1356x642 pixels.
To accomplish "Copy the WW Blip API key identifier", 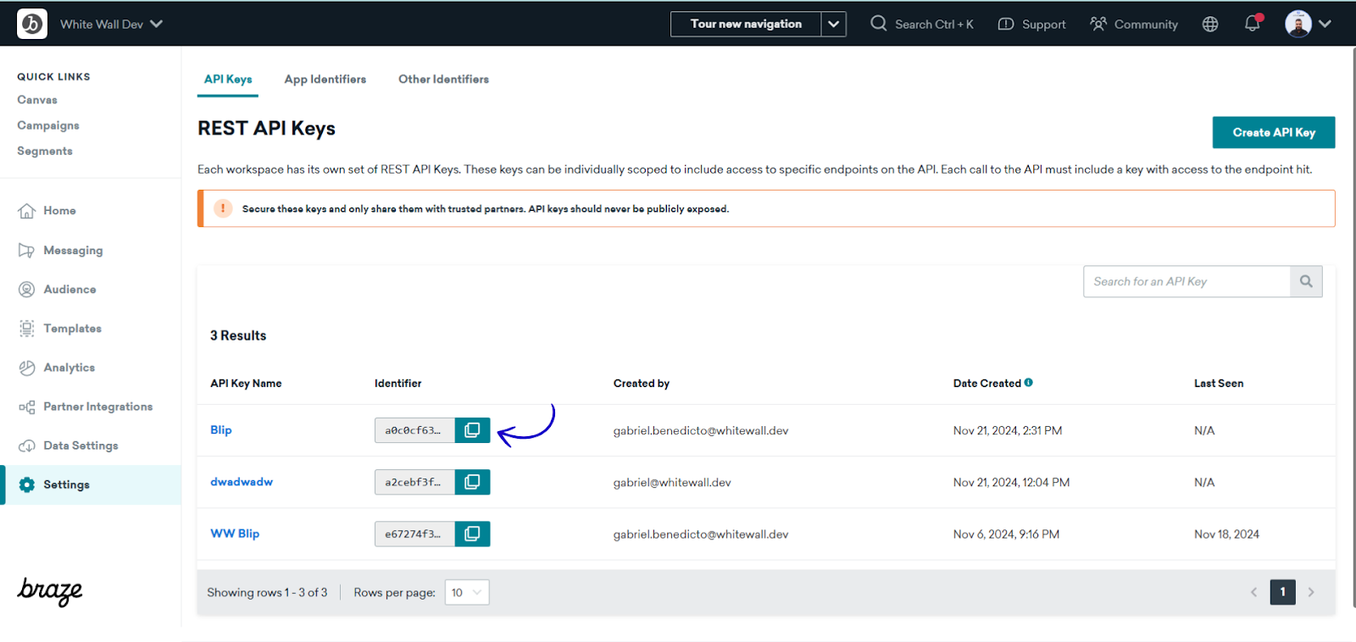I will pos(472,534).
